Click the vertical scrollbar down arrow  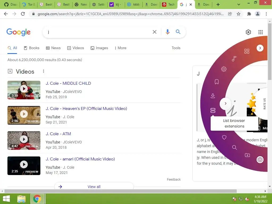pos(270,186)
